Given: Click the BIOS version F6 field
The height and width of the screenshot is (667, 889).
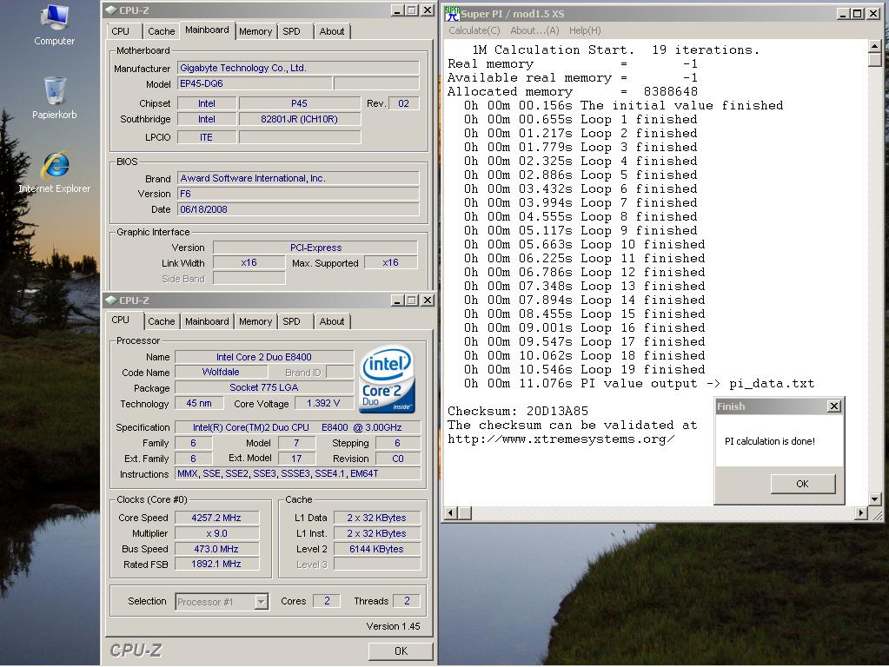Looking at the screenshot, I should click(x=298, y=194).
